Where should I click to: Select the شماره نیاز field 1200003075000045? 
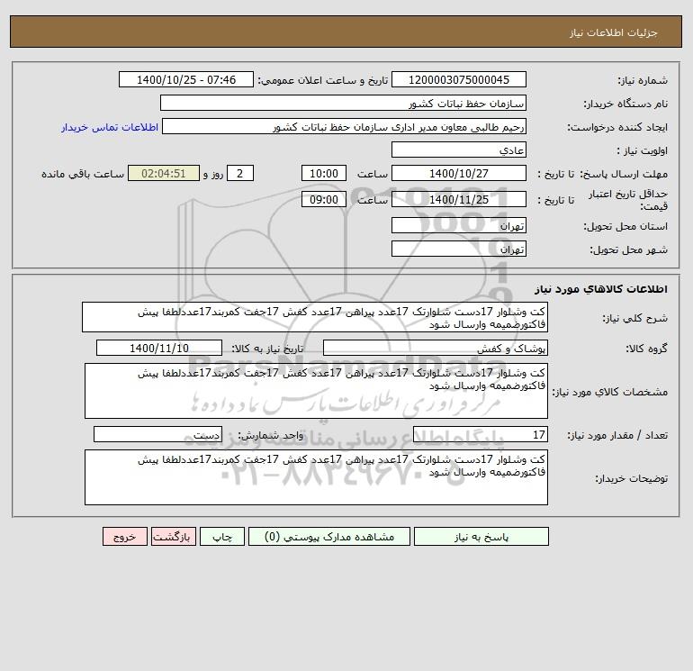pyautogui.click(x=459, y=79)
